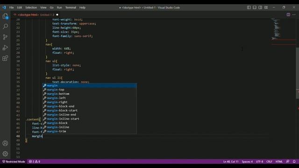Image resolution: width=299 pixels, height=168 pixels.
Task: Select 'margin-block-start' suggestion
Action: (89, 111)
